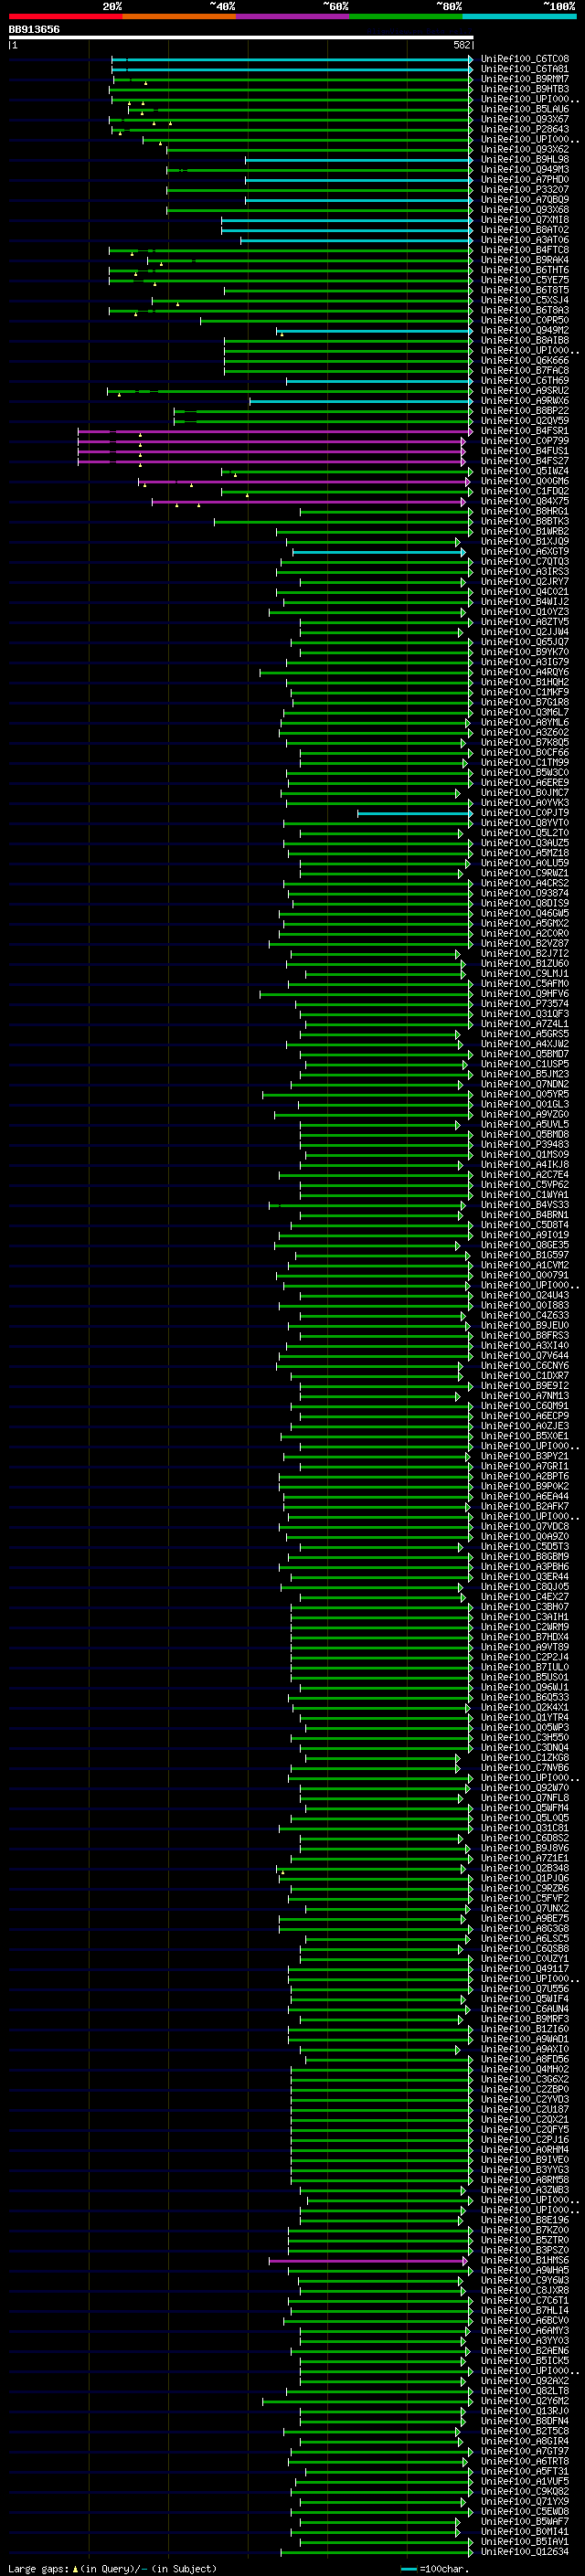This screenshot has height=2576, width=585.
Task: Click the cyan 100char scale bar legend
Action: (x=408, y=2569)
